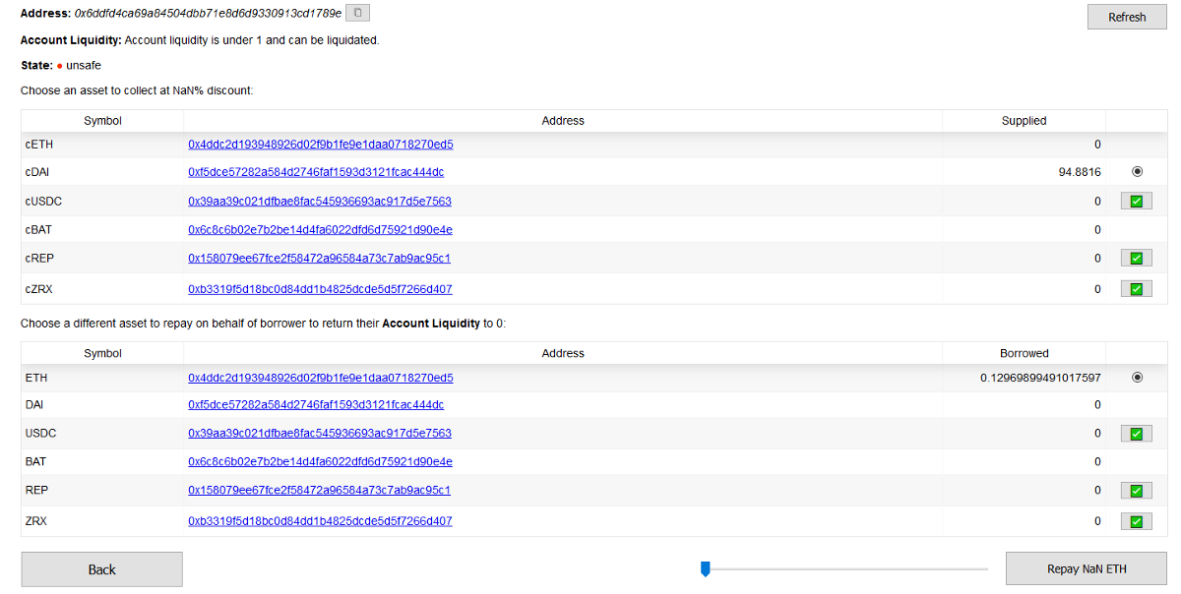Image resolution: width=1181 pixels, height=594 pixels.
Task: Open the REP borrowed address link
Action: [319, 490]
